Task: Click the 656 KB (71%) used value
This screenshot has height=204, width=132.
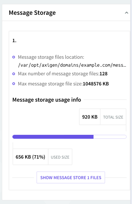Action: (30, 157)
